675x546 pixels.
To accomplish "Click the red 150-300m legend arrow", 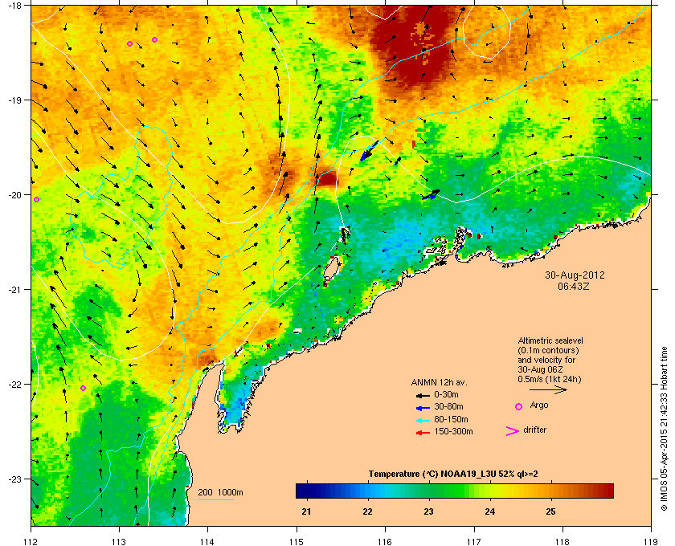I will pyautogui.click(x=423, y=432).
